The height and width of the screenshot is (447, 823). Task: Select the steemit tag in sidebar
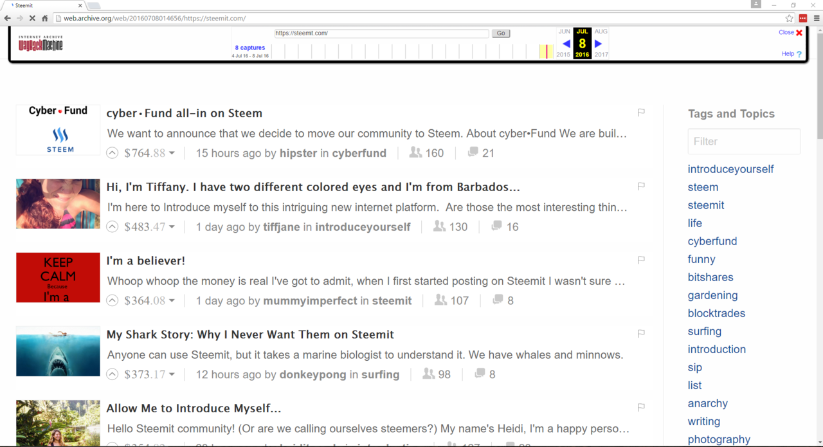pyautogui.click(x=706, y=205)
